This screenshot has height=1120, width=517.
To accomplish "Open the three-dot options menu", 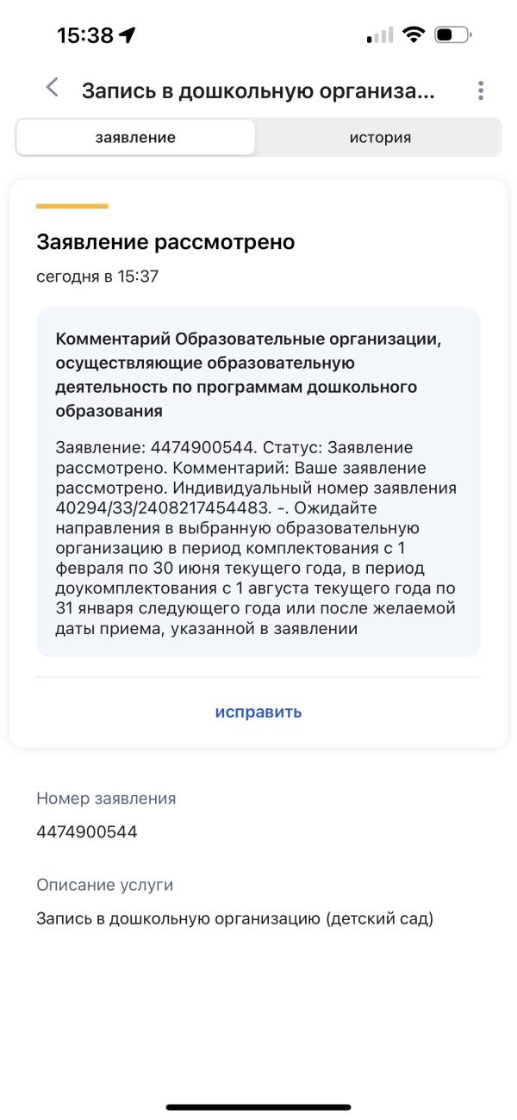I will click(480, 90).
